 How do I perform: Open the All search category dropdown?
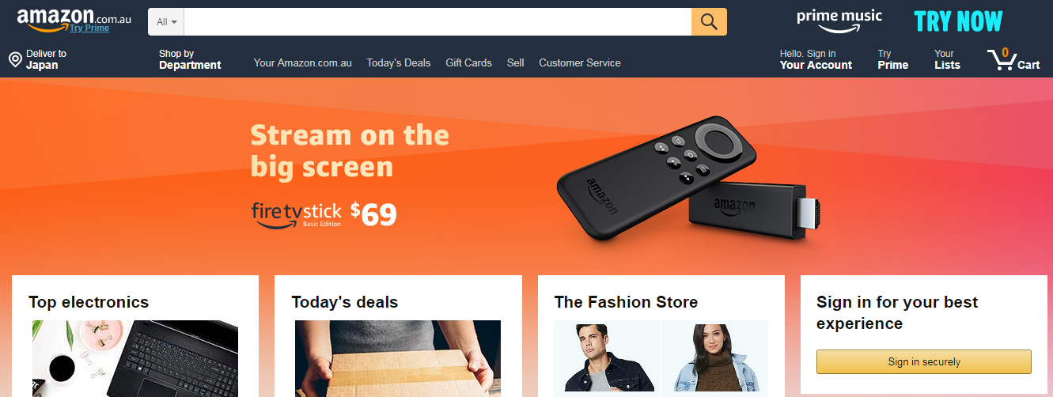(166, 22)
